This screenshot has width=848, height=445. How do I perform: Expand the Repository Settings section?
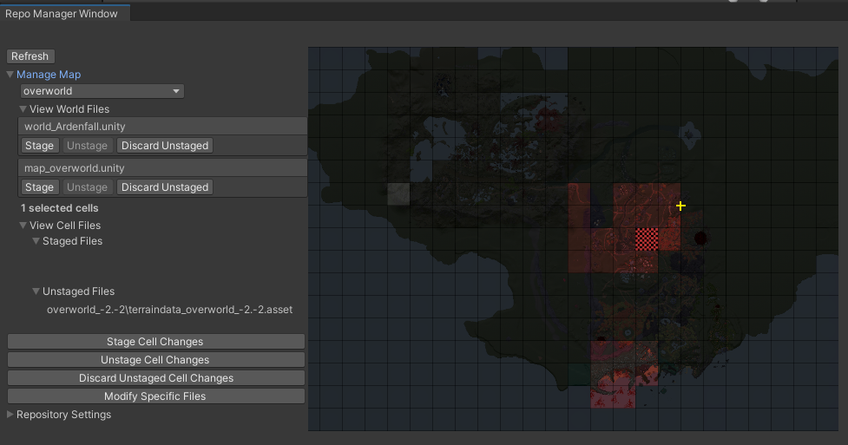pos(10,415)
